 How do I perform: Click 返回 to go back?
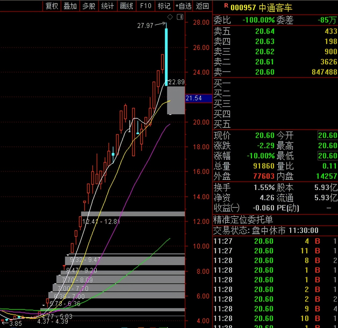pyautogui.click(x=202, y=6)
